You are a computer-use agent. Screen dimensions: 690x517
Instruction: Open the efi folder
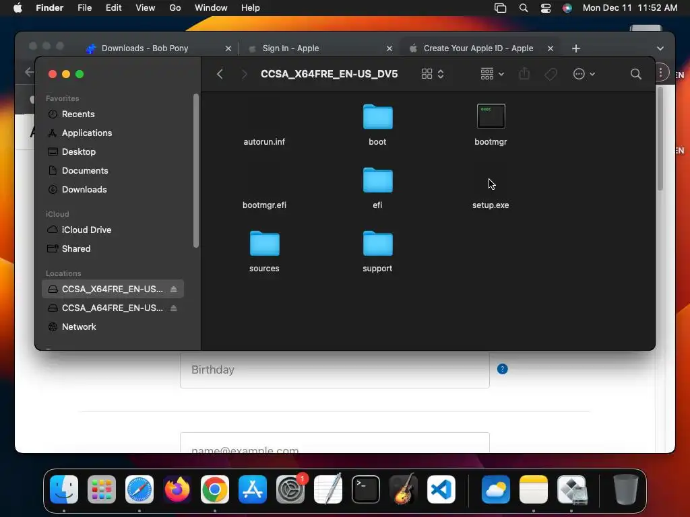click(377, 180)
